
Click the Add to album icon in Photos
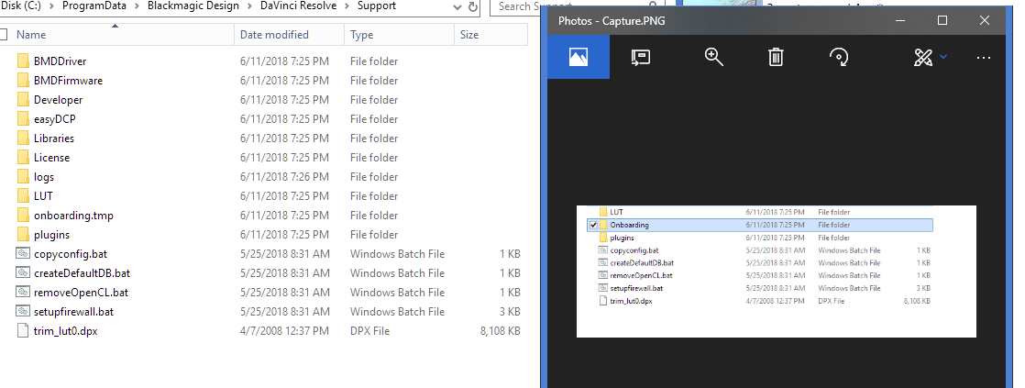640,57
